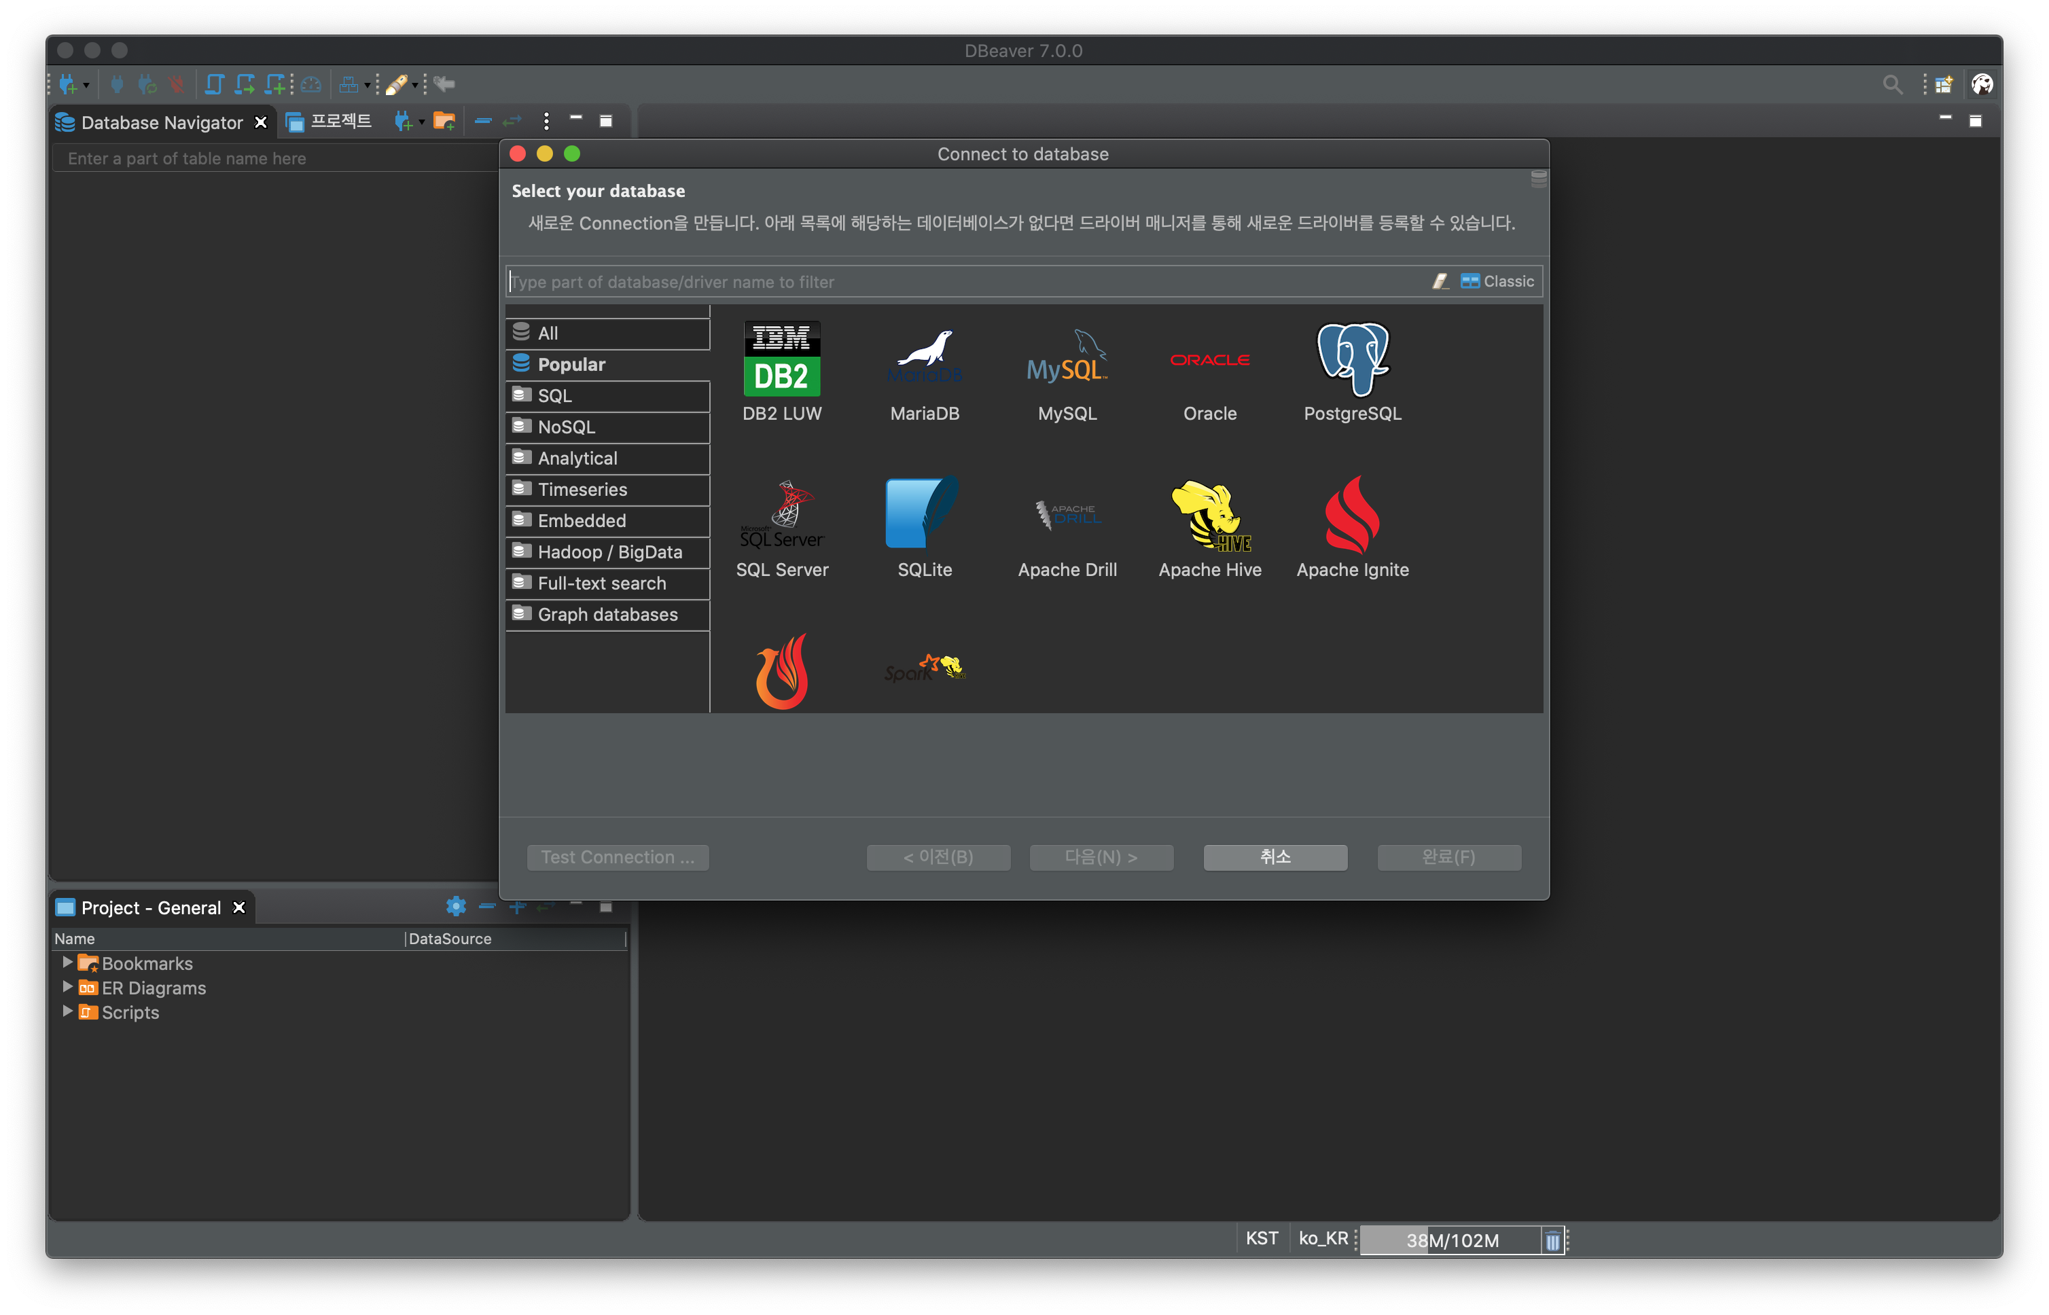Select the NoSQL category
This screenshot has height=1315, width=2049.
565,427
